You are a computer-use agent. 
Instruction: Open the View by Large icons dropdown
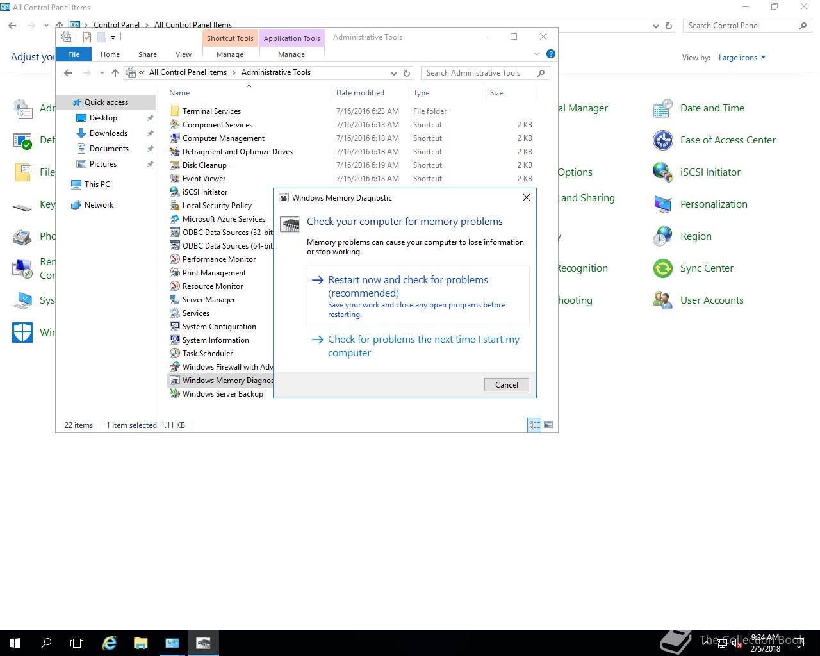[x=742, y=58]
